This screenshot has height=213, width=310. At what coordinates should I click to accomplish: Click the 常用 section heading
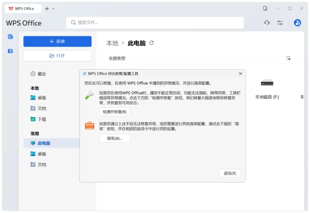click(35, 134)
